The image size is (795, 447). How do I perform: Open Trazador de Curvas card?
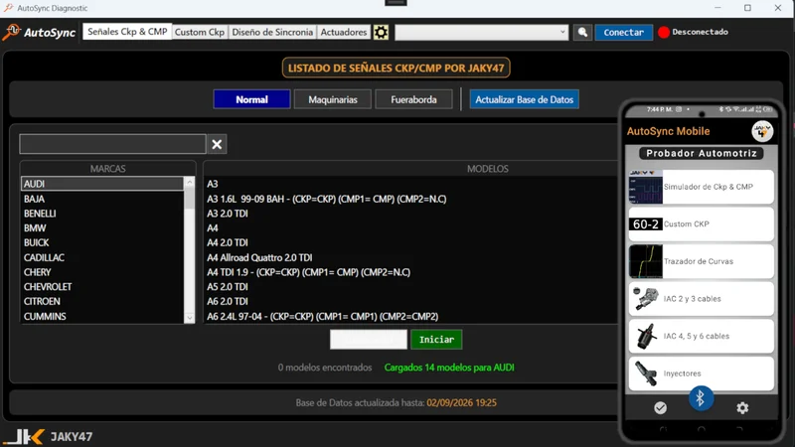click(x=702, y=261)
